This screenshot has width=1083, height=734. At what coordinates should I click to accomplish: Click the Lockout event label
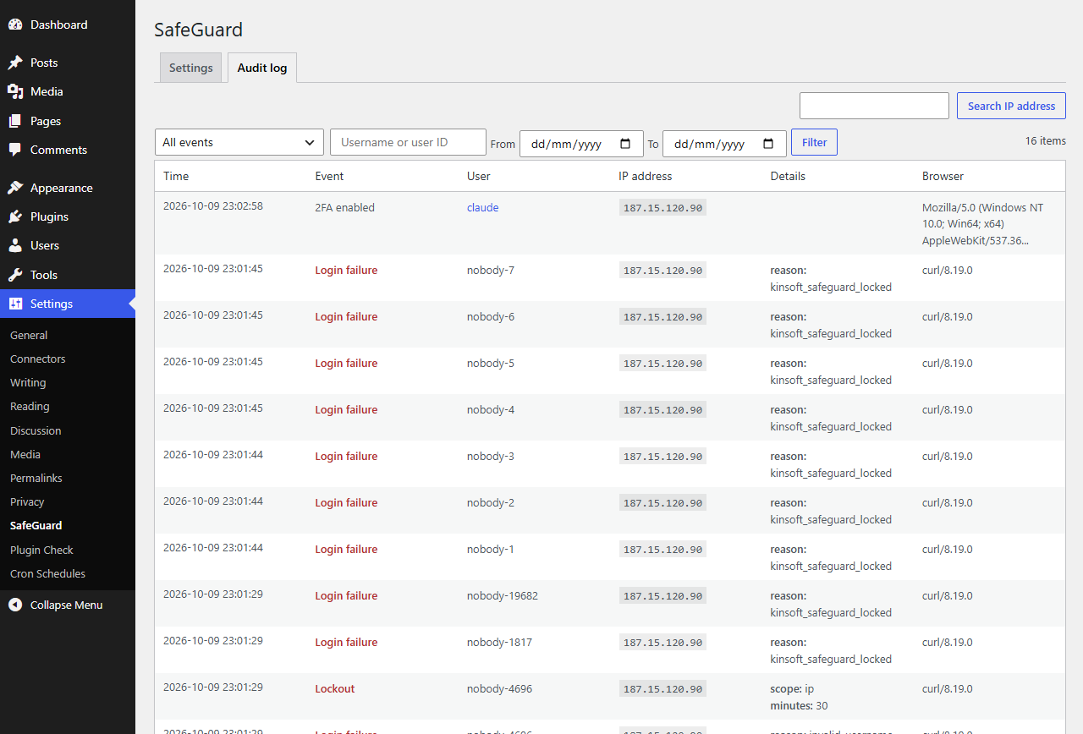(335, 688)
